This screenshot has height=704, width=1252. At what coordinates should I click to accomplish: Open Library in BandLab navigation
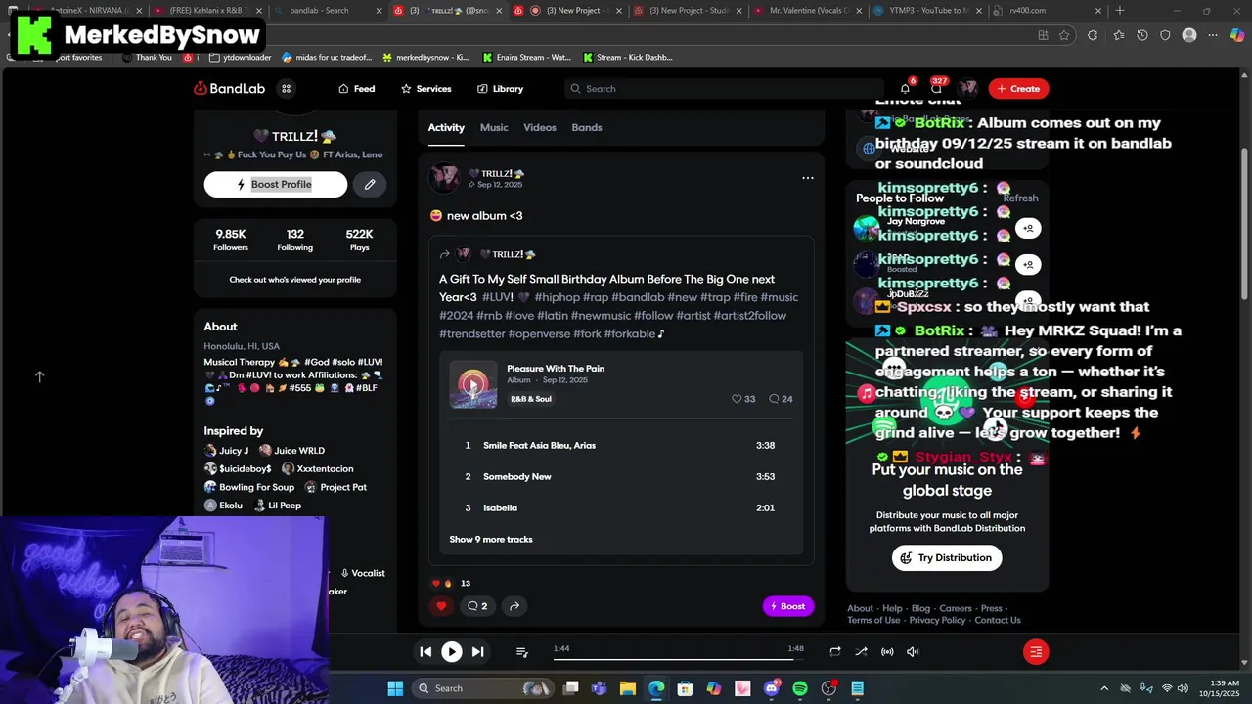coord(500,89)
